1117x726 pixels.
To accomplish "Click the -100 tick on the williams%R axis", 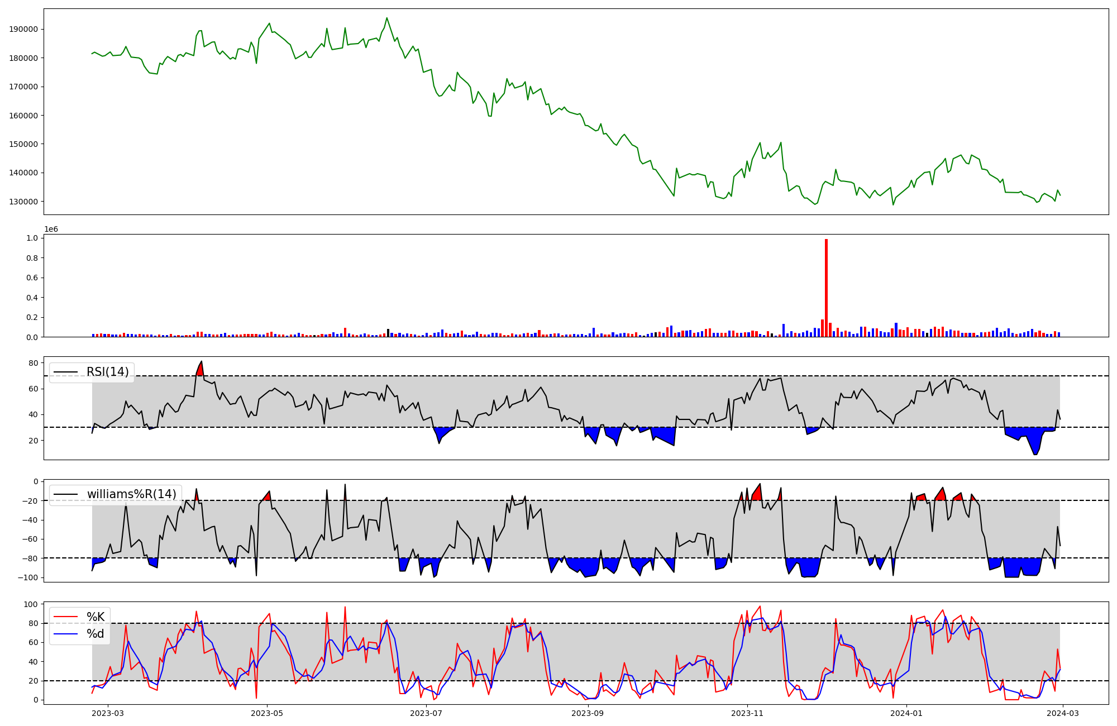I will [x=28, y=577].
